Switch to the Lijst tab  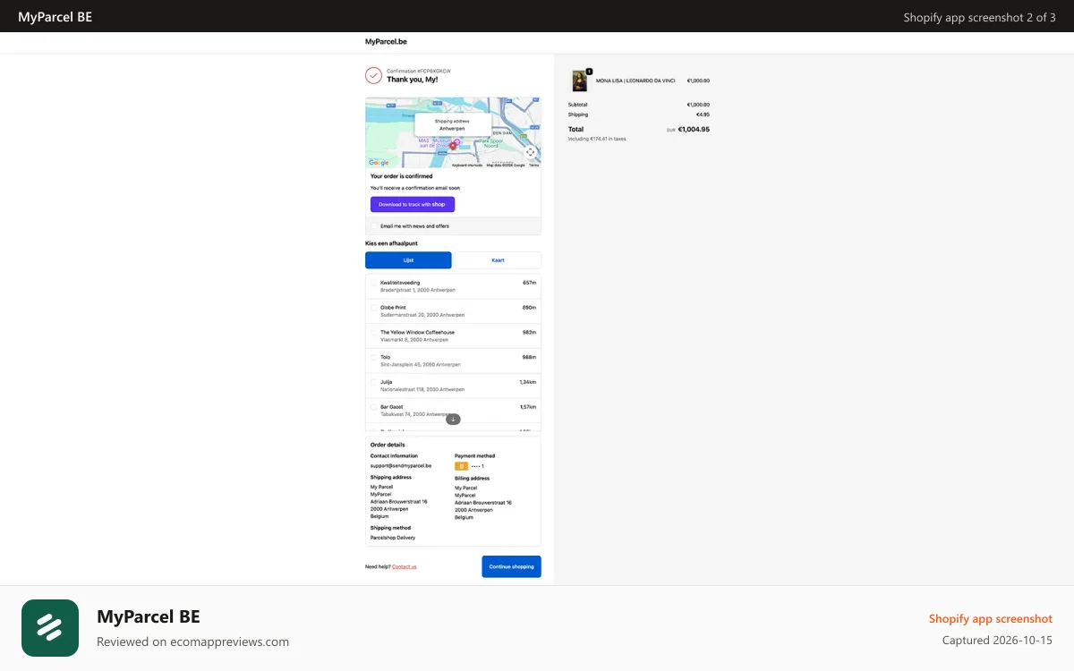pos(408,260)
